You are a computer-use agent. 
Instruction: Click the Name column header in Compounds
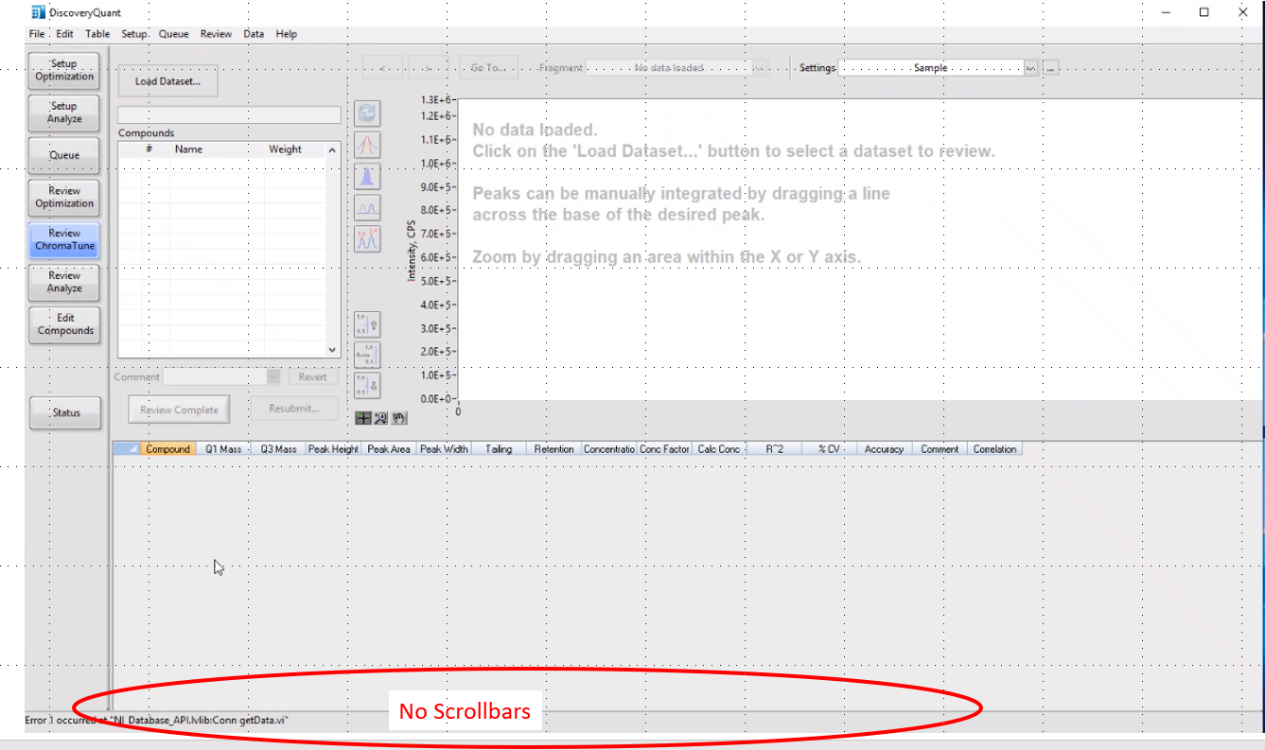point(188,149)
